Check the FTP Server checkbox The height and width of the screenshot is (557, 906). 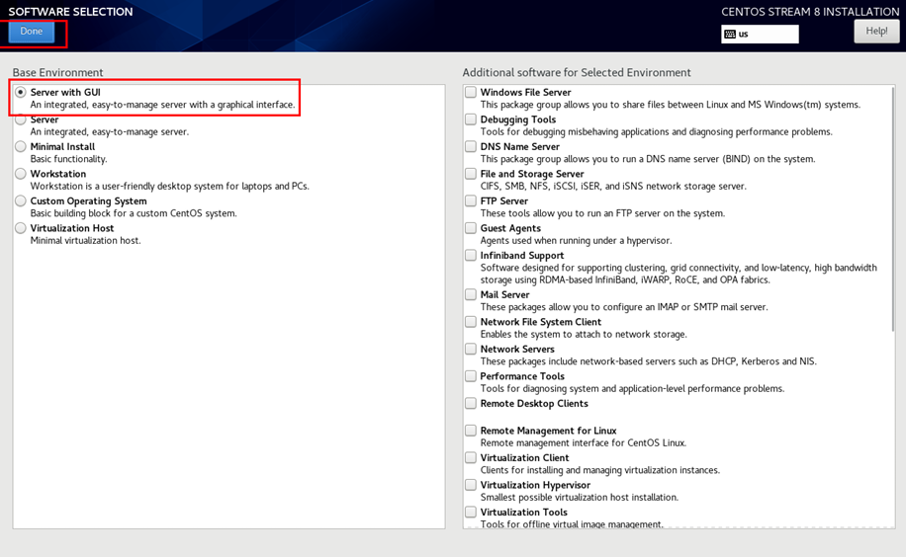click(471, 200)
